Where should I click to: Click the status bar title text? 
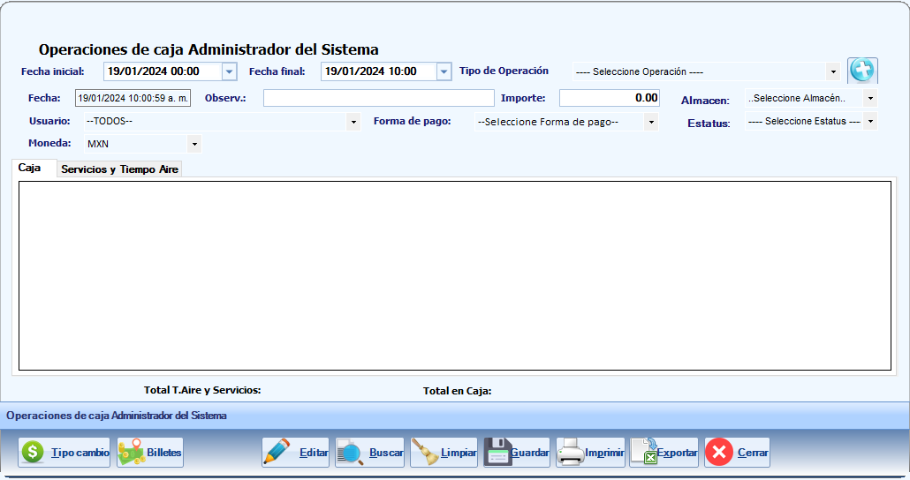[x=117, y=416]
